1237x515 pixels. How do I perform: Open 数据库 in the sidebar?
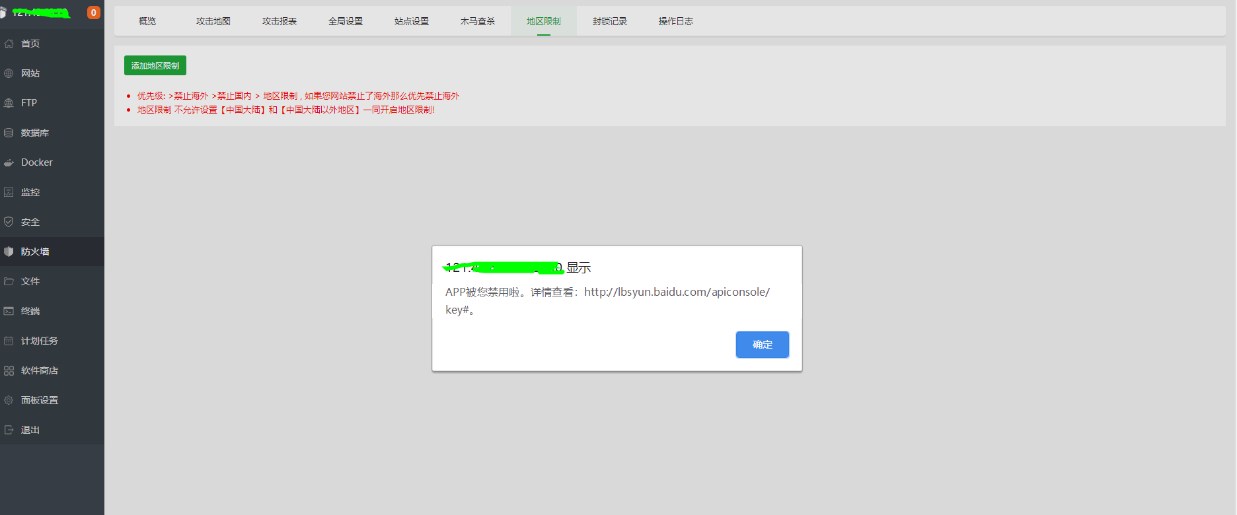tap(52, 133)
